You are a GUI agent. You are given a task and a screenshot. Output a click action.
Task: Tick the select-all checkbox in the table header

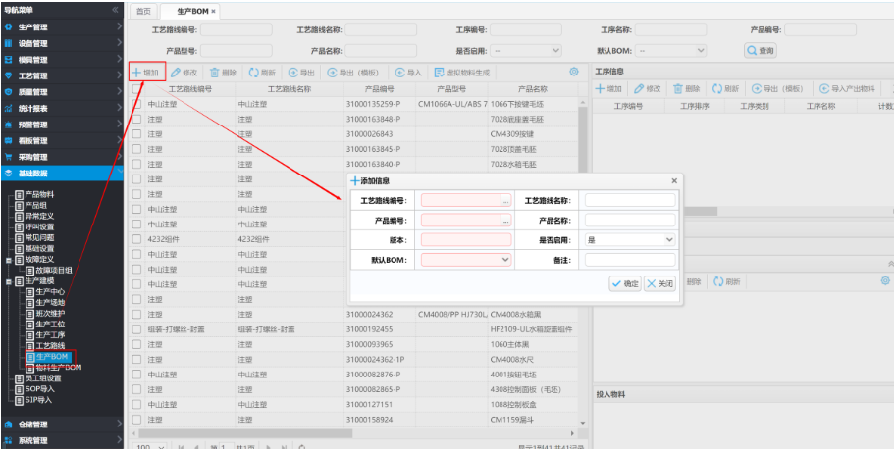(136, 88)
